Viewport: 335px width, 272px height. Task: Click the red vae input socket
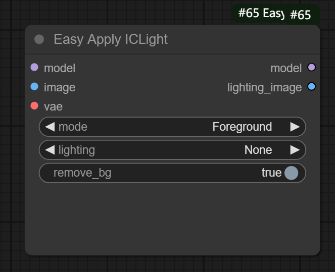point(34,106)
